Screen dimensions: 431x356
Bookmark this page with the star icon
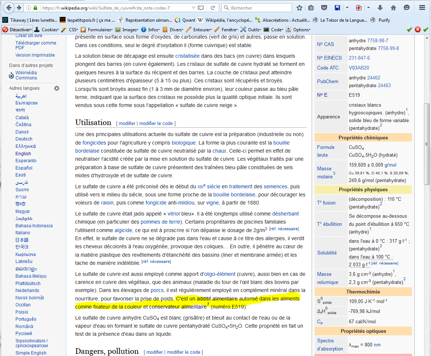(299, 8)
